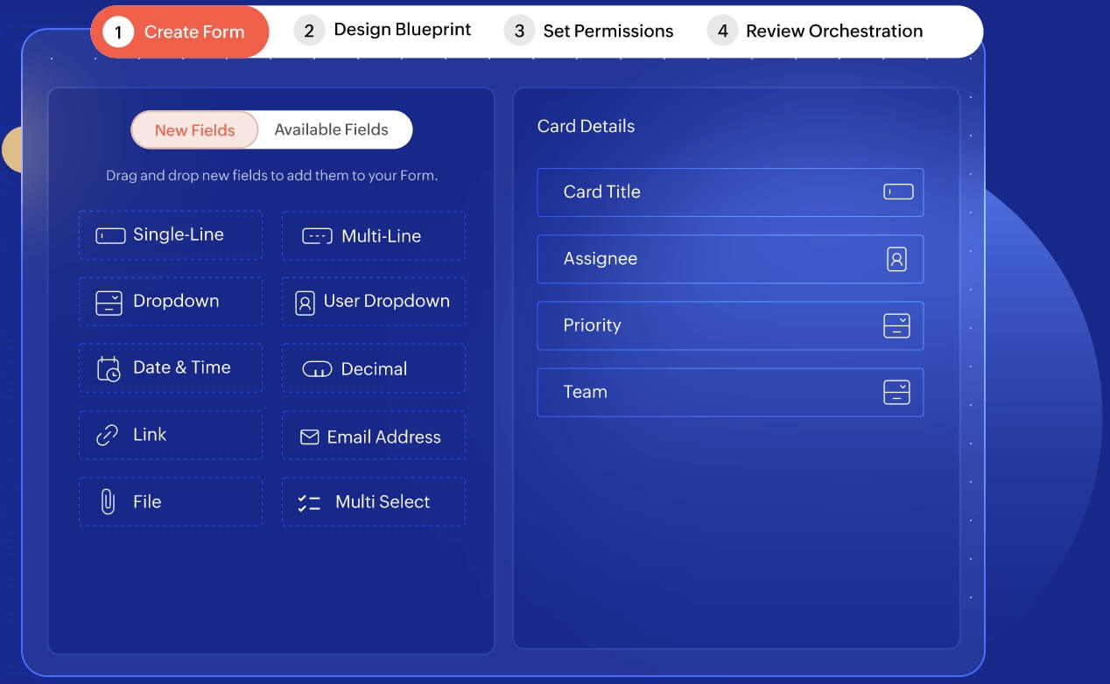Screen dimensions: 1110x684
Task: Switch to the Available Fields tab
Action: pyautogui.click(x=332, y=129)
